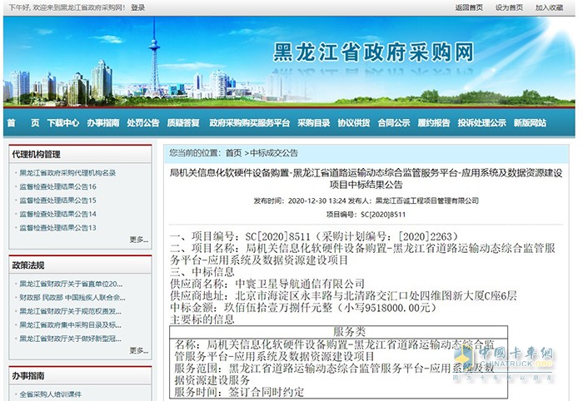Open the 下载中心 menu item

point(63,122)
